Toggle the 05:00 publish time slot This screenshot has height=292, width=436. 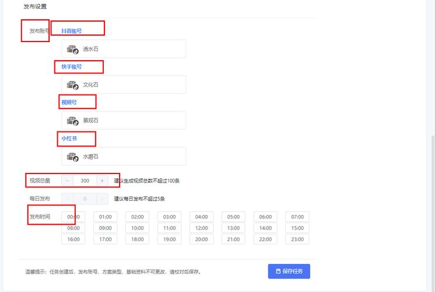point(233,217)
